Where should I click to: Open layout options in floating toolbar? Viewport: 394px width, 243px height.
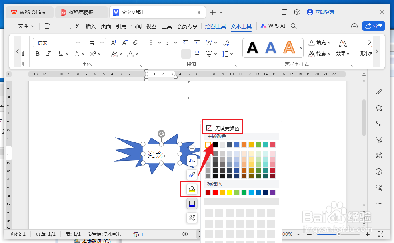[x=192, y=160]
